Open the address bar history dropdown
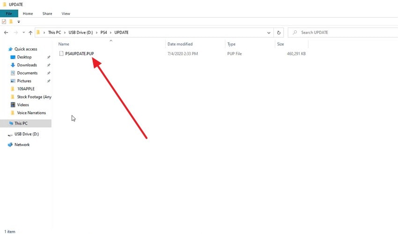Image resolution: width=398 pixels, height=234 pixels. point(269,32)
